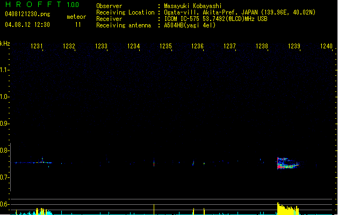The height and width of the screenshot is (215, 338).
Task: Click the 1234 time axis label
Action: click(134, 46)
